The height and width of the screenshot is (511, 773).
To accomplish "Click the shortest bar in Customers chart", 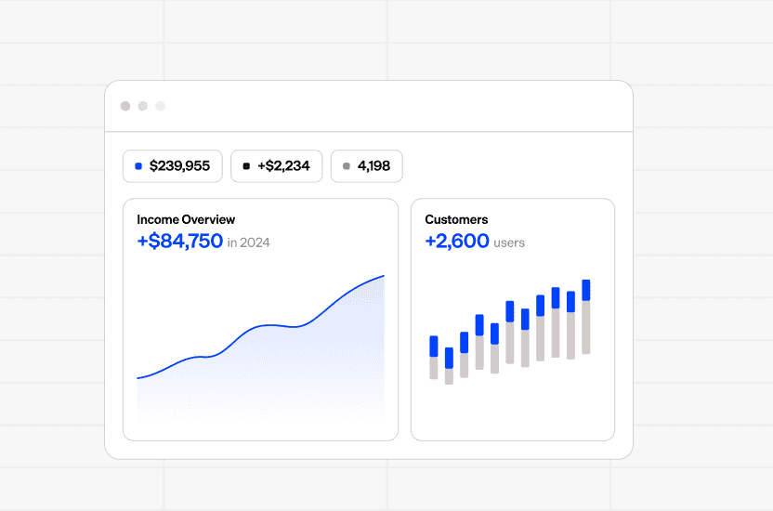I will [449, 366].
